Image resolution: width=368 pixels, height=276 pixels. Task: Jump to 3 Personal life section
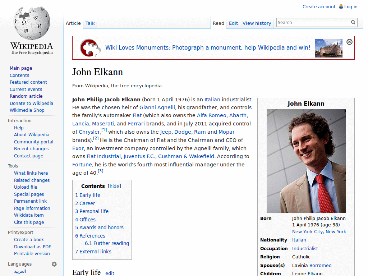tap(92, 211)
